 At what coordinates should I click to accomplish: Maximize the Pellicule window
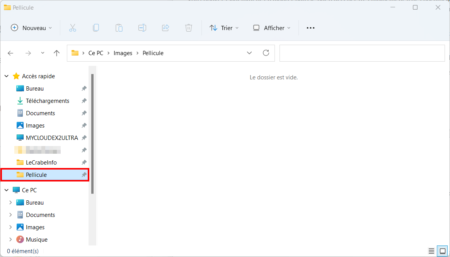[x=415, y=7]
